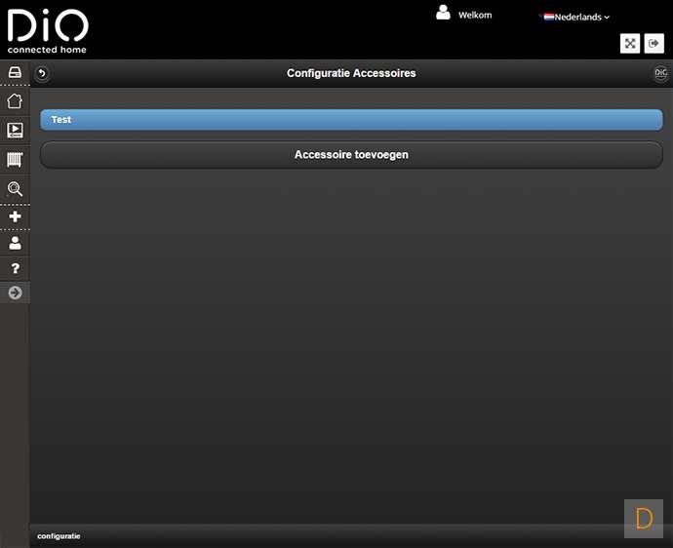Viewport: 673px width, 548px height.
Task: Open help with the question mark icon
Action: 15,268
